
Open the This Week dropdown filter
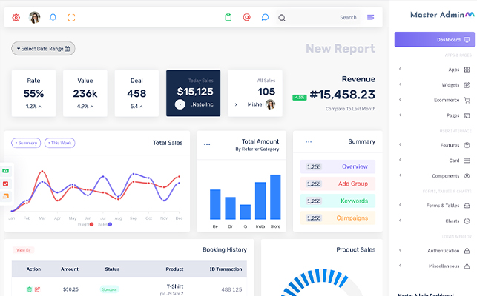pyautogui.click(x=60, y=143)
